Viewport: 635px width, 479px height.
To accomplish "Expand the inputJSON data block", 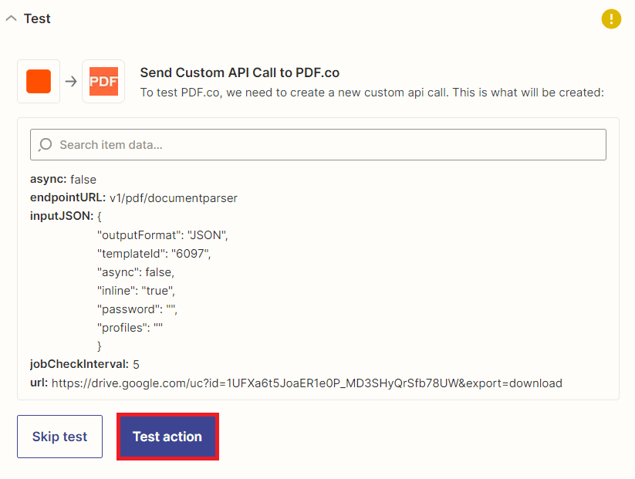I will pyautogui.click(x=53, y=215).
